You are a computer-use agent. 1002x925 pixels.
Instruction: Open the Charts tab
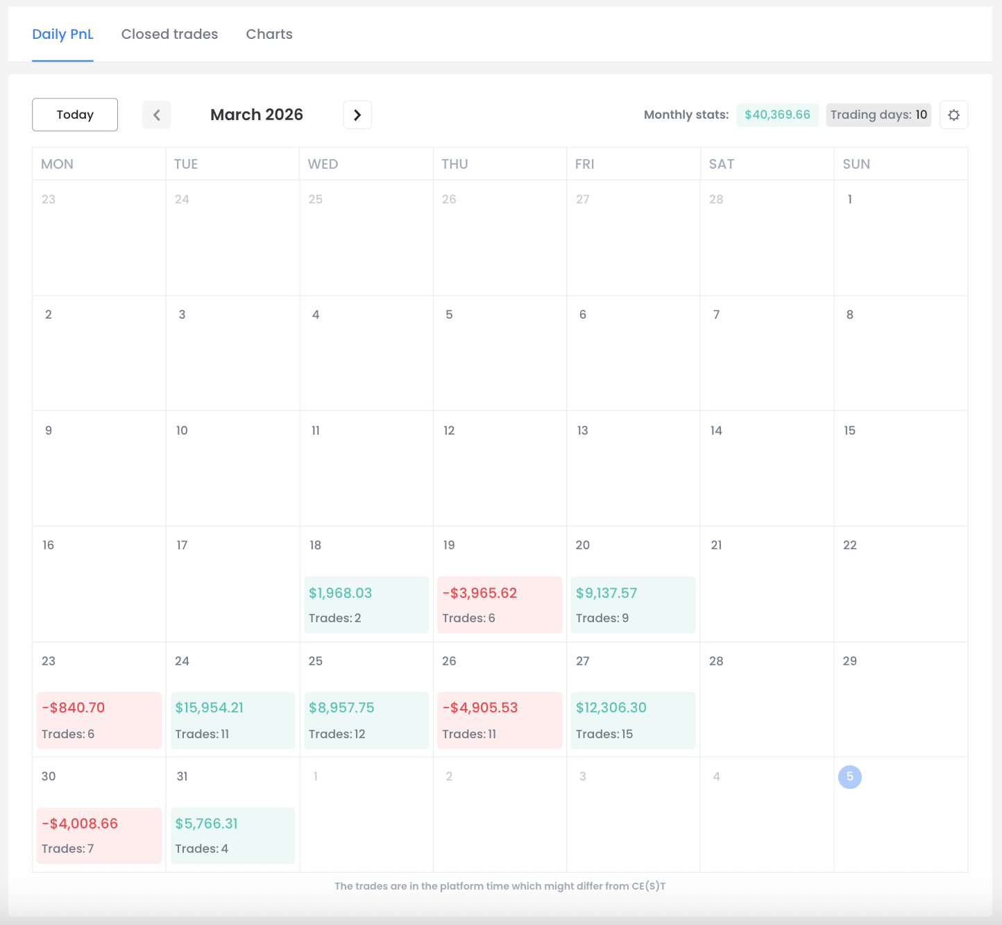click(x=269, y=33)
